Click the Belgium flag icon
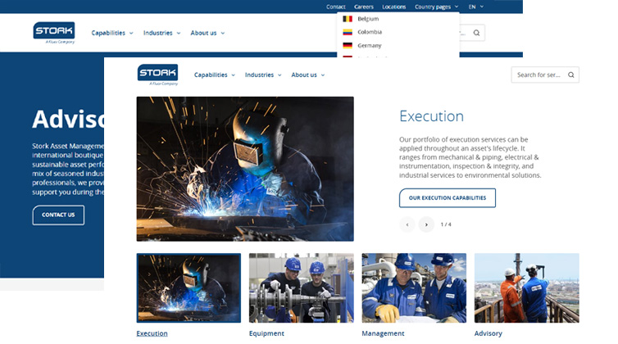Image resolution: width=618 pixels, height=344 pixels. click(x=348, y=18)
